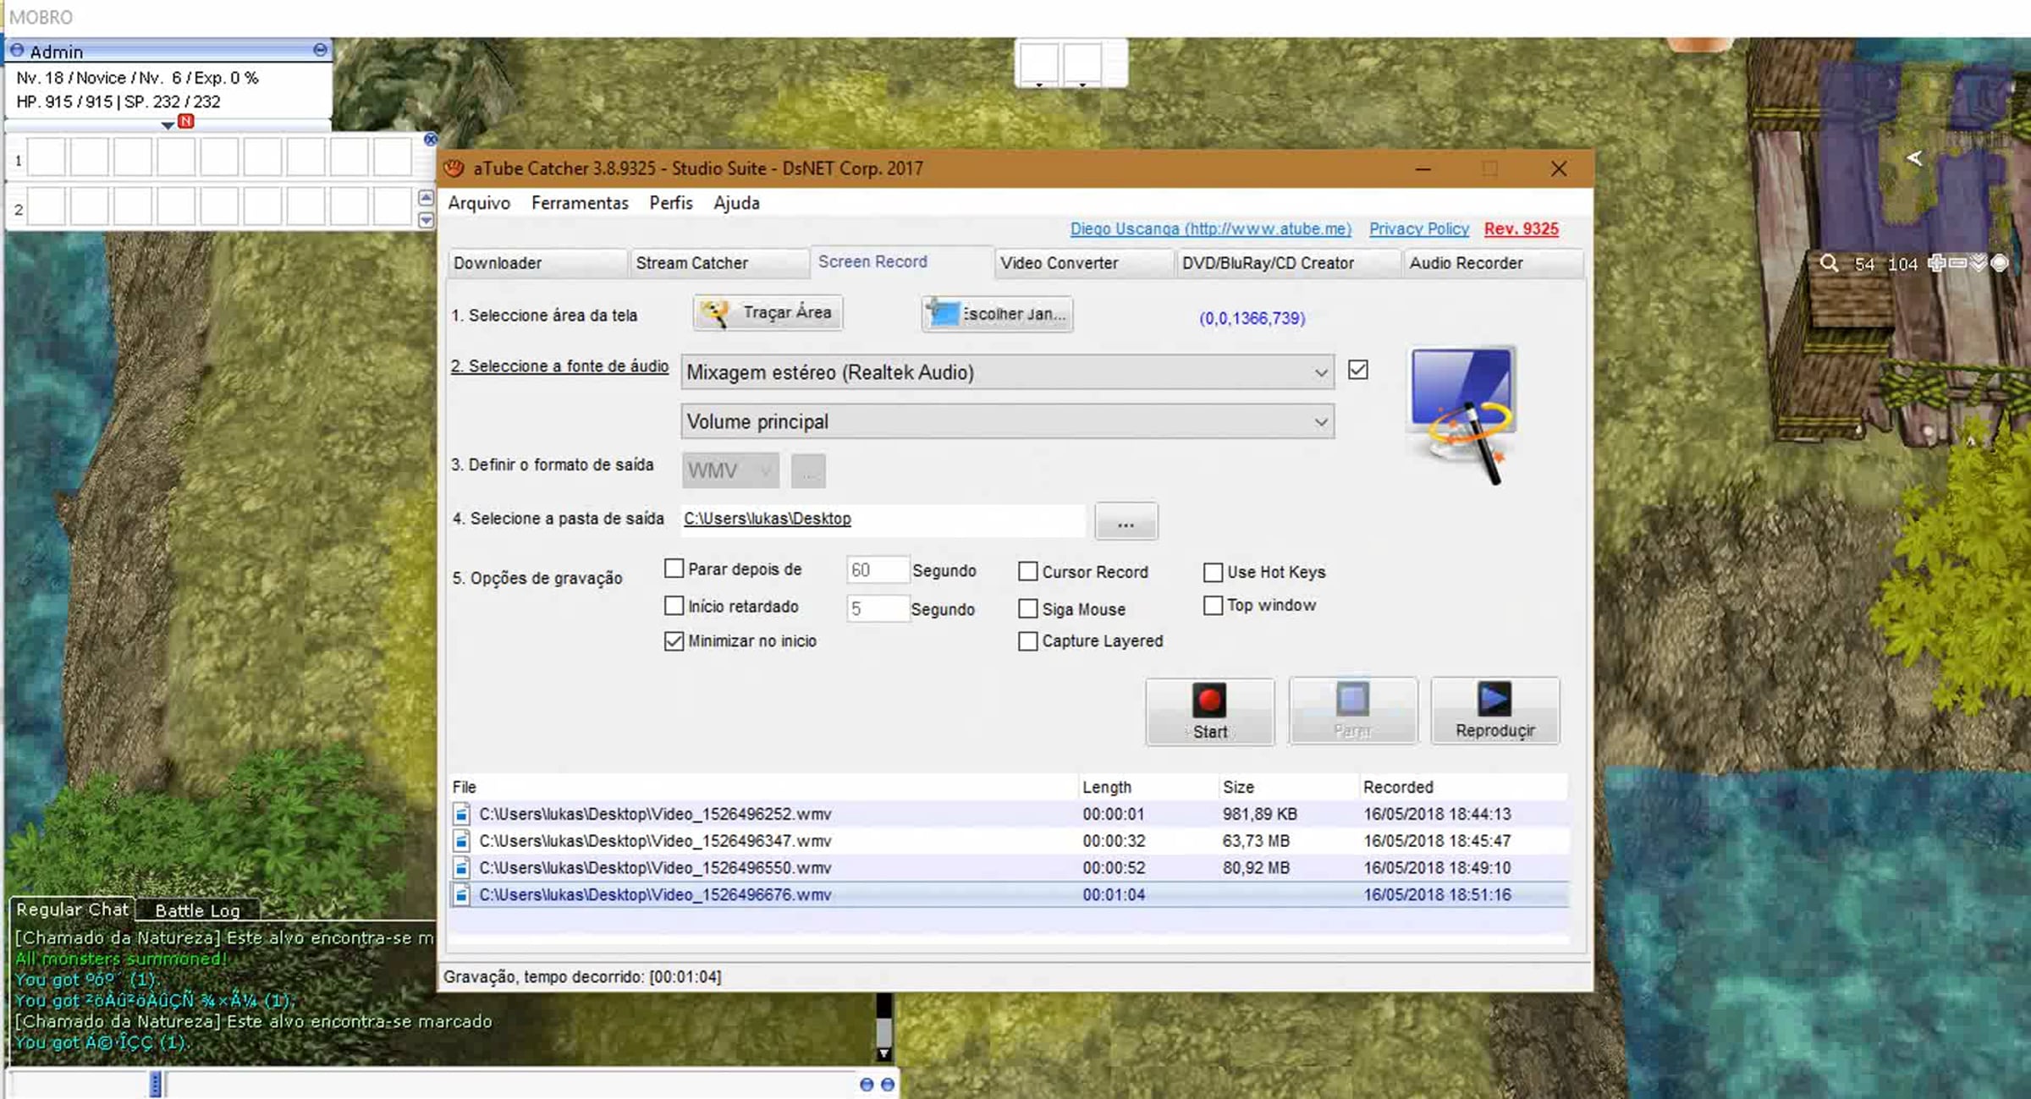The image size is (2031, 1099).
Task: Click the chat log scroll down arrow
Action: coord(883,1054)
